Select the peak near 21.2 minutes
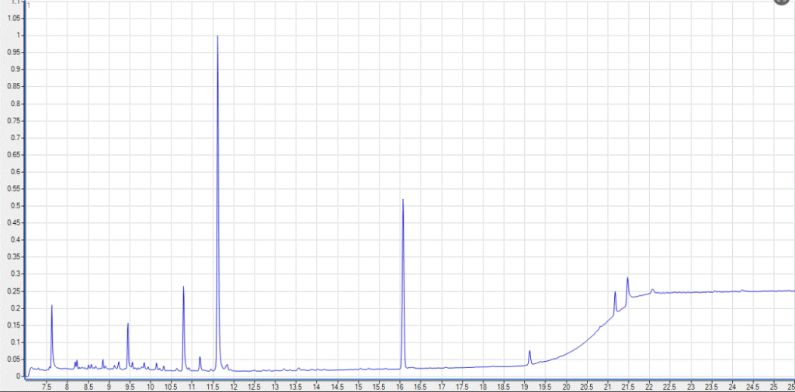The image size is (795, 392). click(x=615, y=293)
